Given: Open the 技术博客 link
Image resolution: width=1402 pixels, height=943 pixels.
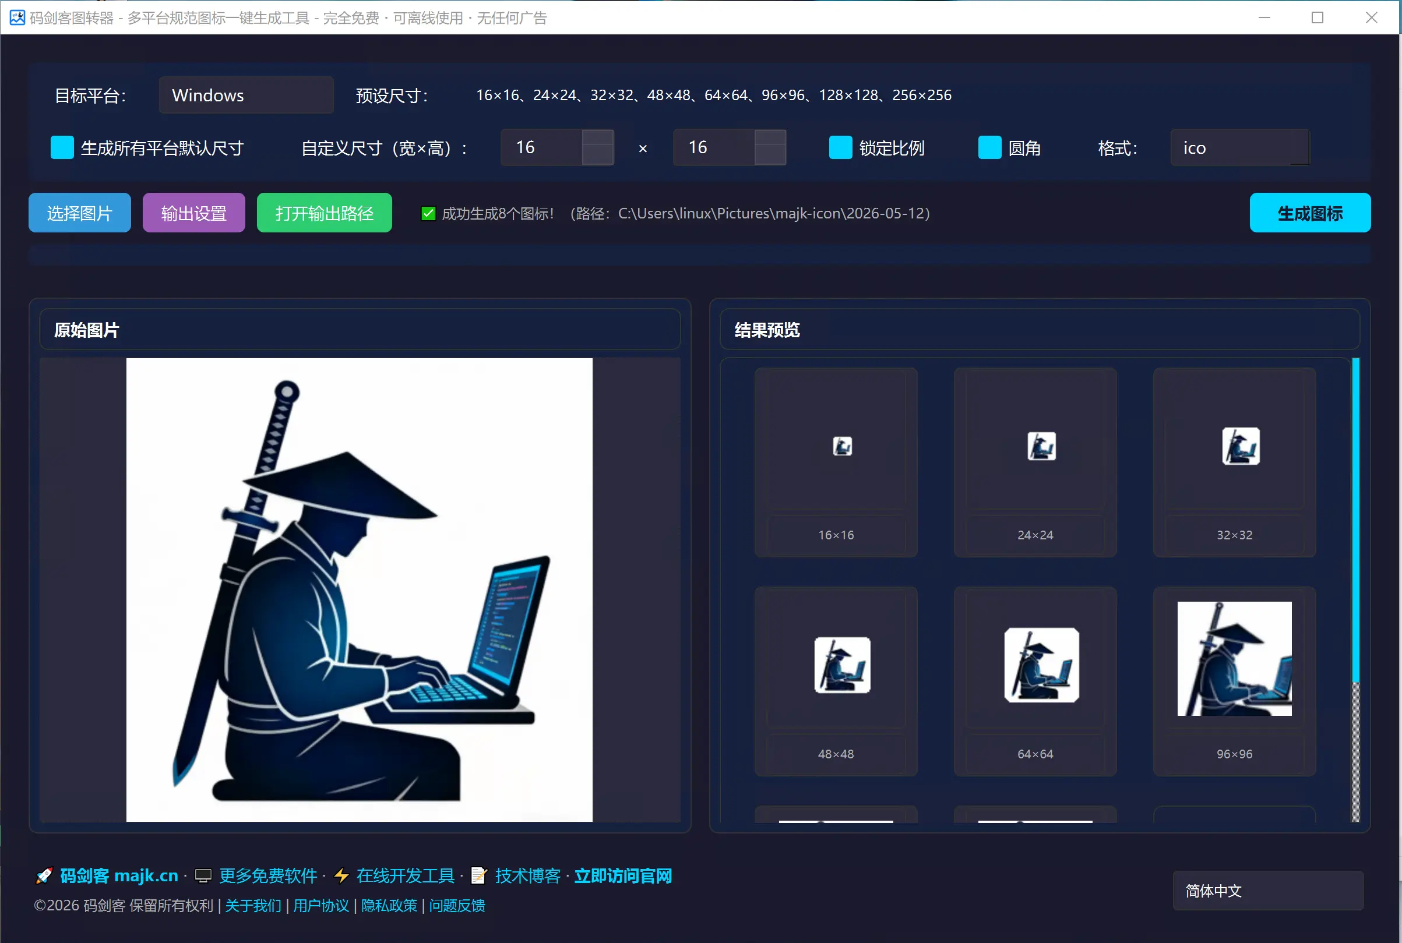Looking at the screenshot, I should coord(528,875).
